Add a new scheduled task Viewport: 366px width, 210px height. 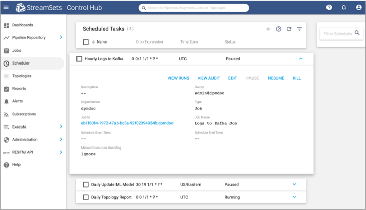268,29
